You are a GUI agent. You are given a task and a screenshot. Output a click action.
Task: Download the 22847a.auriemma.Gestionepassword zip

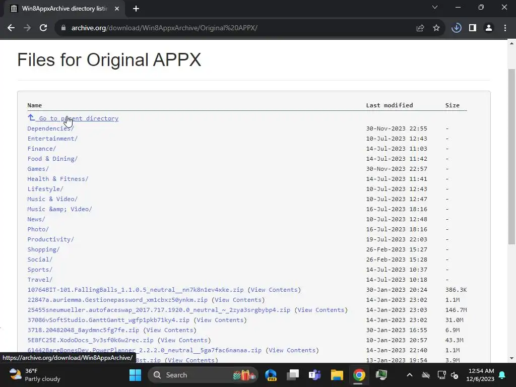click(117, 300)
